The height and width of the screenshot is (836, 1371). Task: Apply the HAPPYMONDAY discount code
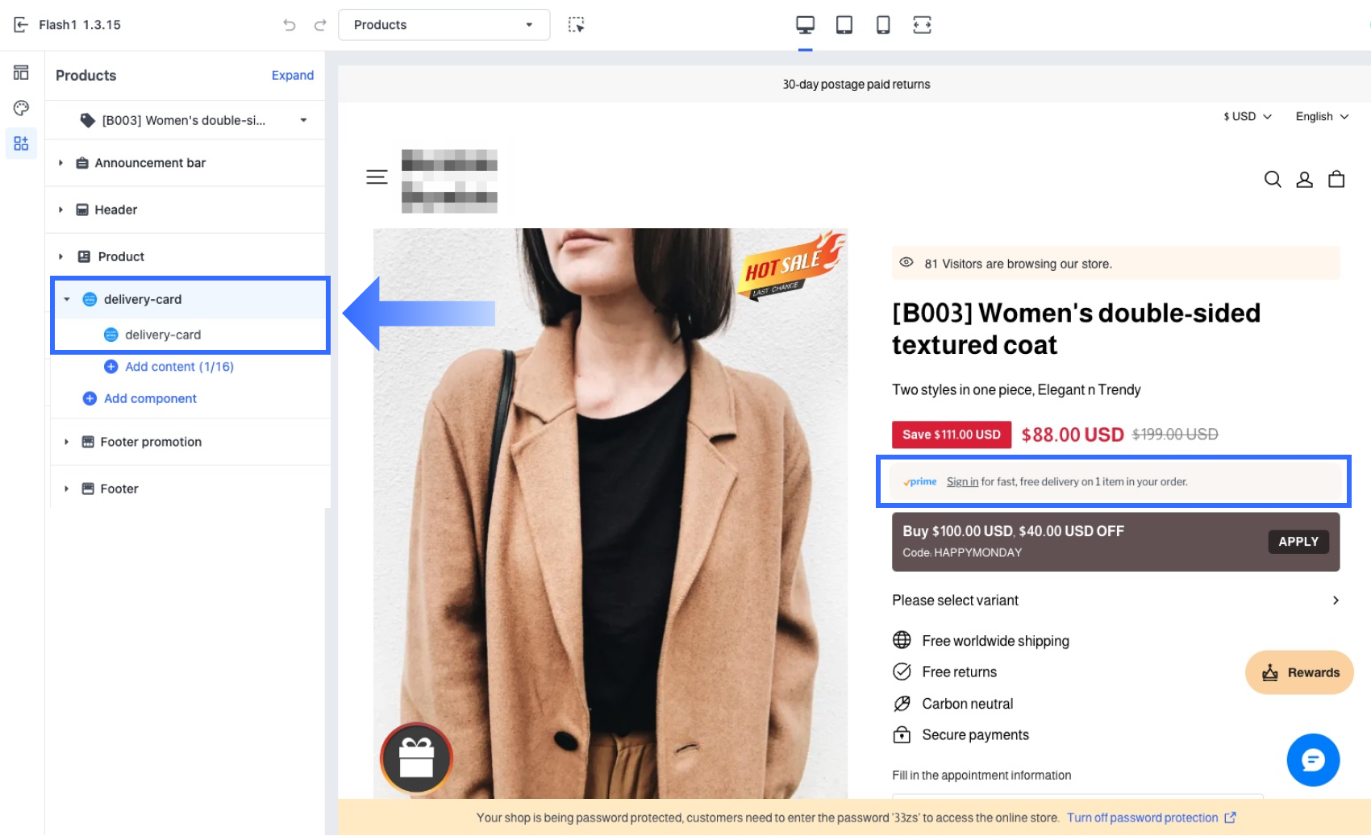(x=1298, y=542)
